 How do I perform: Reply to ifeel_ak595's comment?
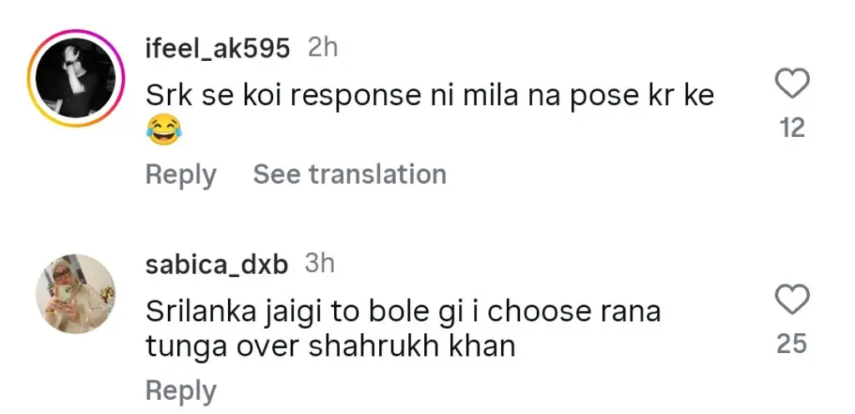point(180,174)
